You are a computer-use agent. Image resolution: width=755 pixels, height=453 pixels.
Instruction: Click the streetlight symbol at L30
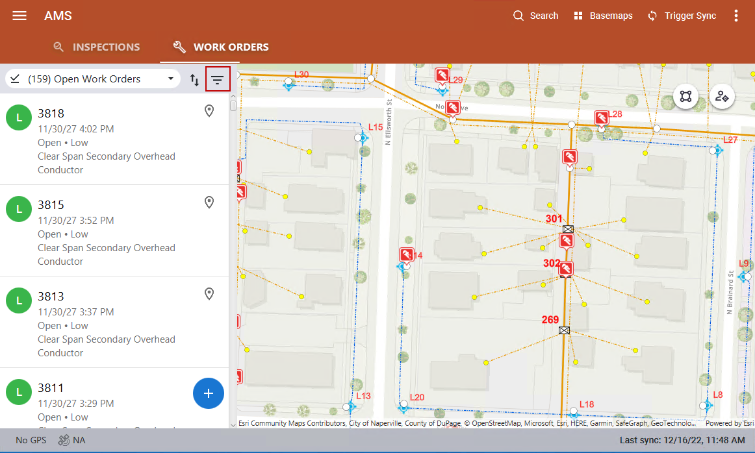pyautogui.click(x=288, y=84)
